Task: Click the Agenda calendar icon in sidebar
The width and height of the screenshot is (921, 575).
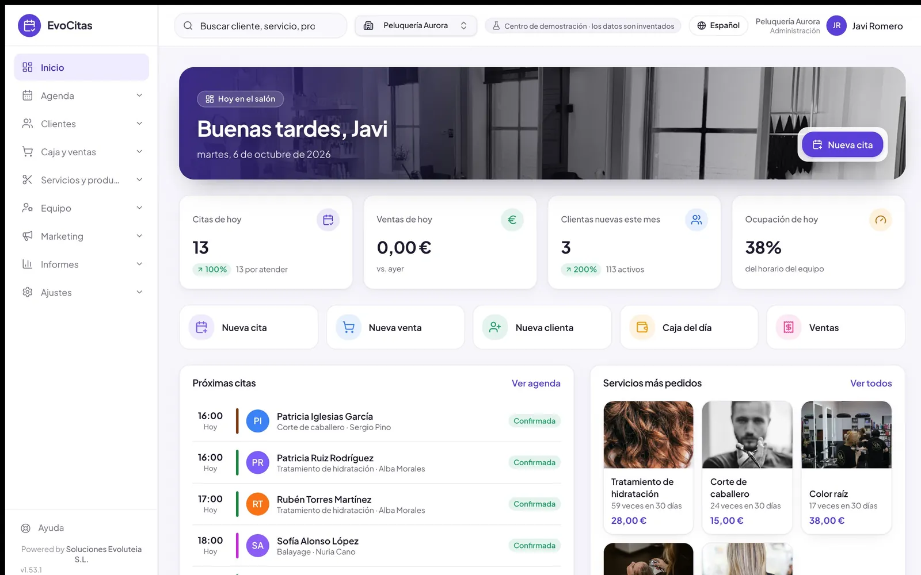Action: tap(28, 95)
